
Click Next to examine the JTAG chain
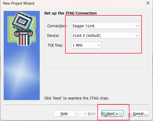[x=112, y=113]
